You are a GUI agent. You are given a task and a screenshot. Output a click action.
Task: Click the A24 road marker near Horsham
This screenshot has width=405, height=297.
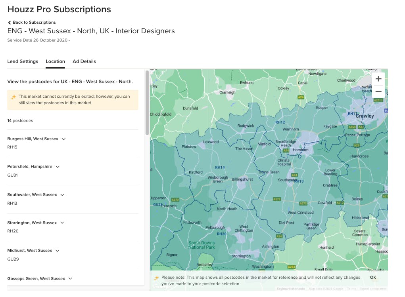point(286,150)
